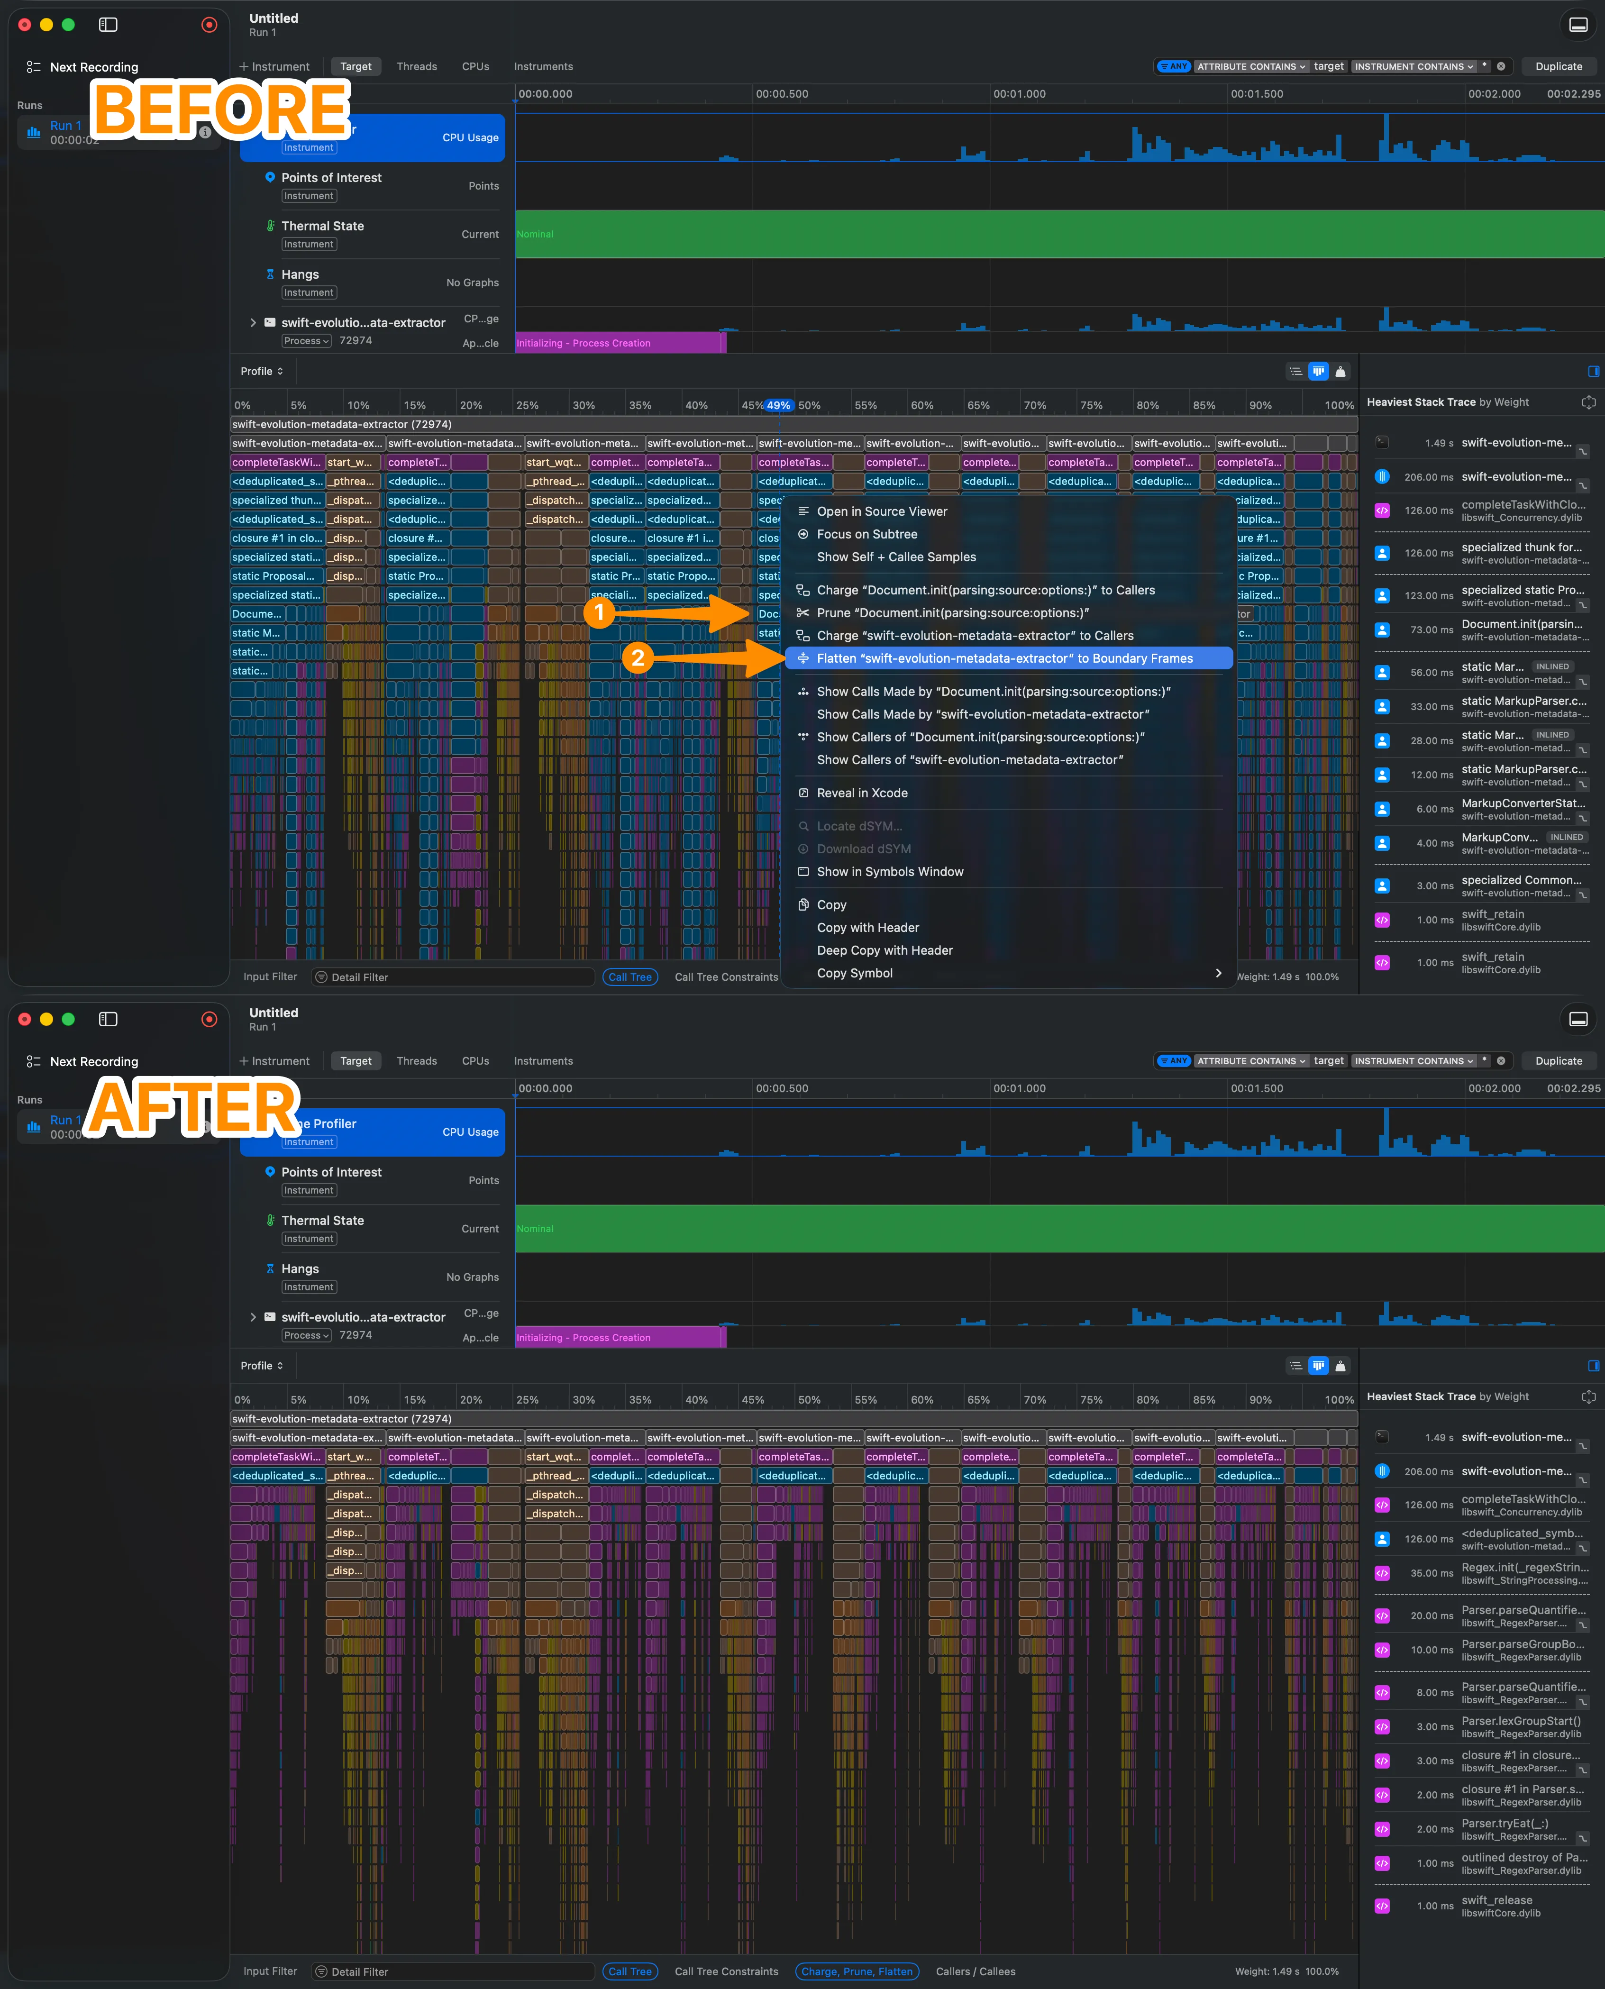Viewport: 1605px width, 1989px height.
Task: Click the 00:01.000 timeline mark in BEFORE window
Action: pos(1019,94)
